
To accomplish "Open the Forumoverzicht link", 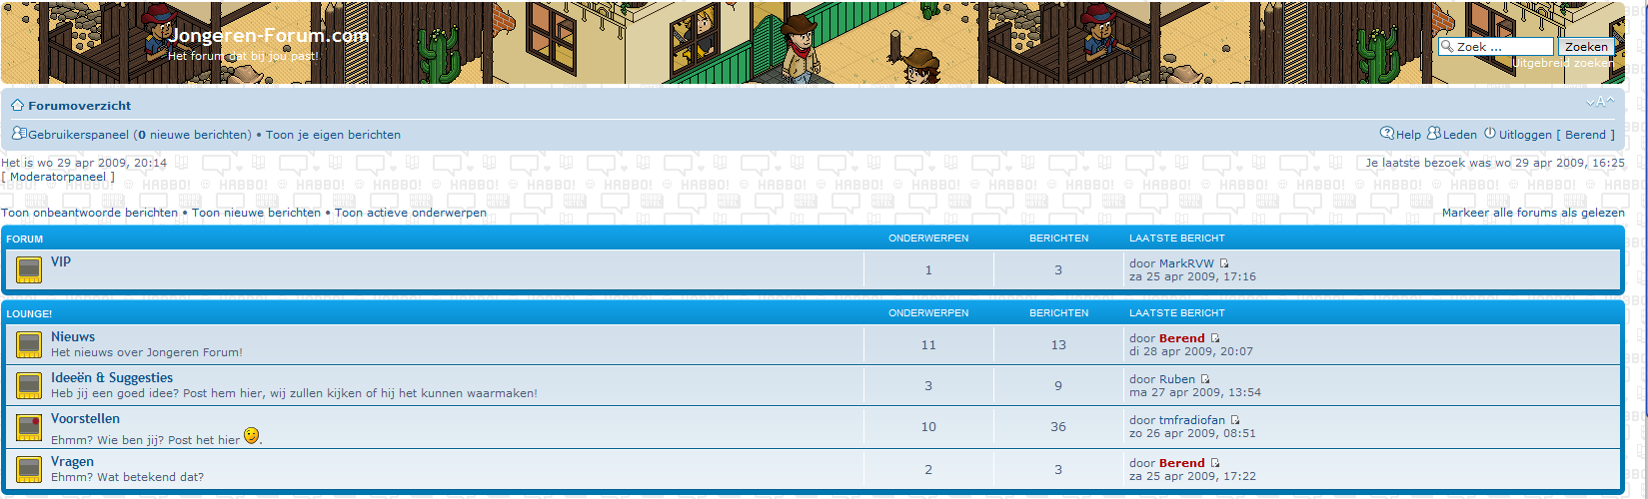I will click(x=80, y=105).
